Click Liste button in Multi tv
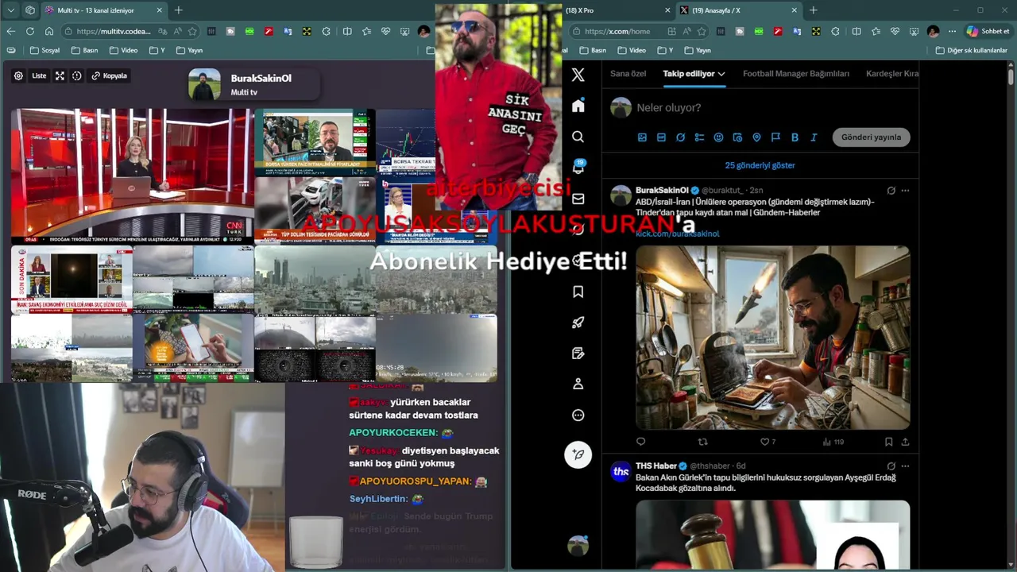 [x=39, y=76]
